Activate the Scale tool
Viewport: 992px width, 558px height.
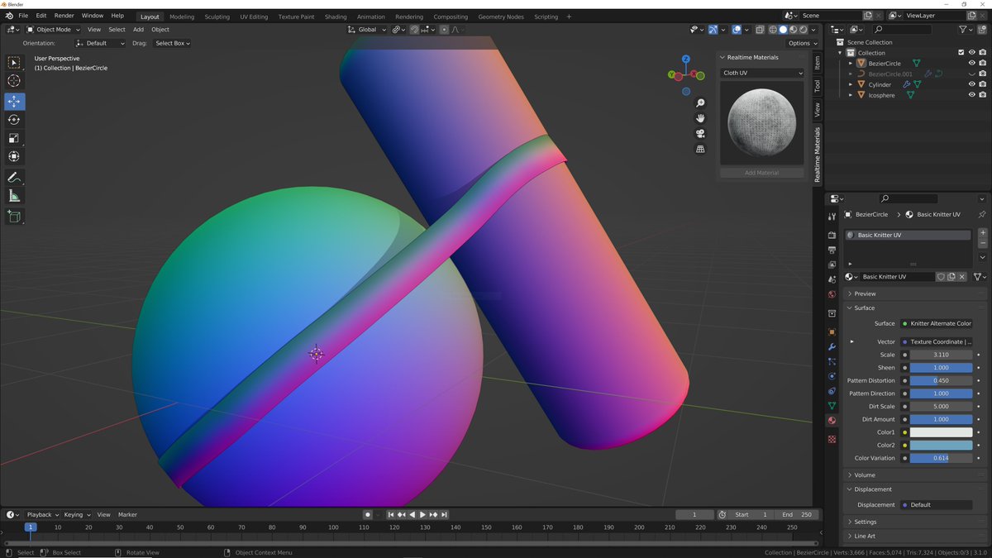14,138
